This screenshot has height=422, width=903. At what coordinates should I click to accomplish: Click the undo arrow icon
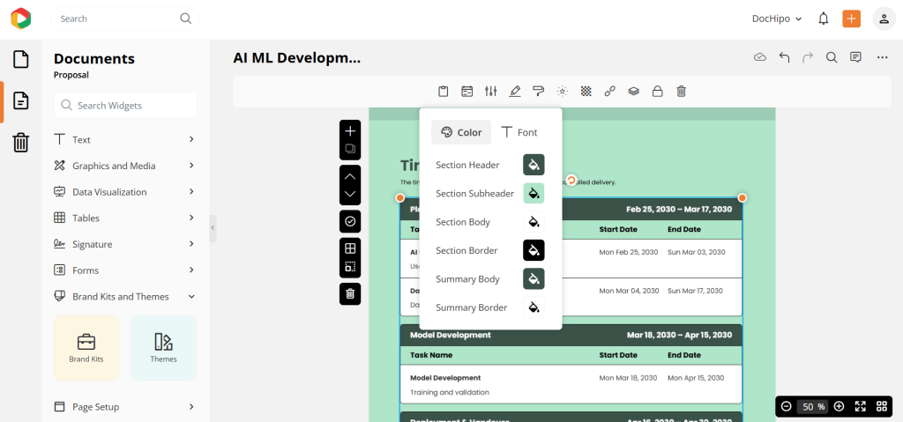click(784, 58)
